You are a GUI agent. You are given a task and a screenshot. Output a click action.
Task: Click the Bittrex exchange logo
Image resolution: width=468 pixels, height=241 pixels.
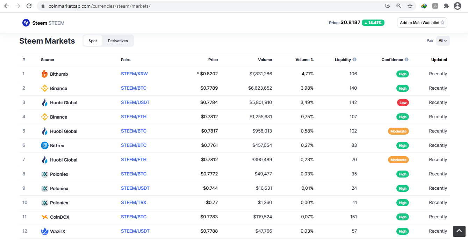[x=44, y=145]
